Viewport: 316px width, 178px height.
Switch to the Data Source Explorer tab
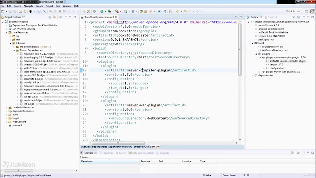(141, 153)
